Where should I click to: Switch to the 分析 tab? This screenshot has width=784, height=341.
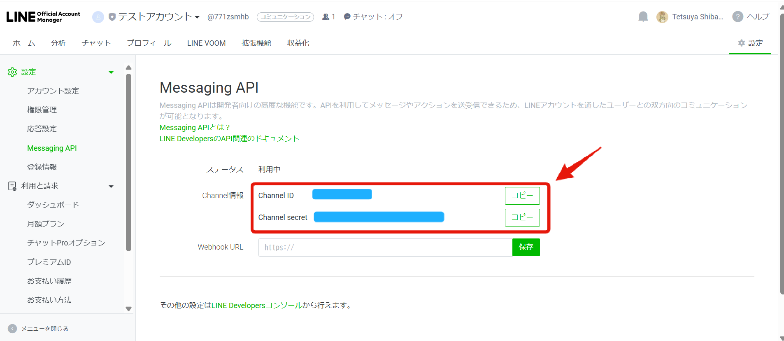(58, 43)
